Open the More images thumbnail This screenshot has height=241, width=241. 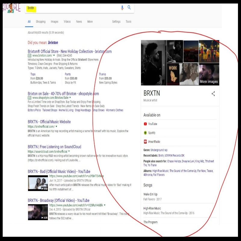pos(209,74)
